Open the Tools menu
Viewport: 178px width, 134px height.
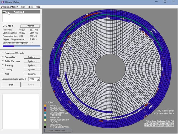(x=30, y=7)
